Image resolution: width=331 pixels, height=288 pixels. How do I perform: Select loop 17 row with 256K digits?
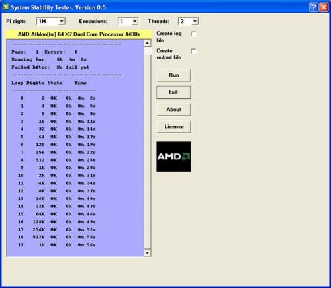coord(57,229)
